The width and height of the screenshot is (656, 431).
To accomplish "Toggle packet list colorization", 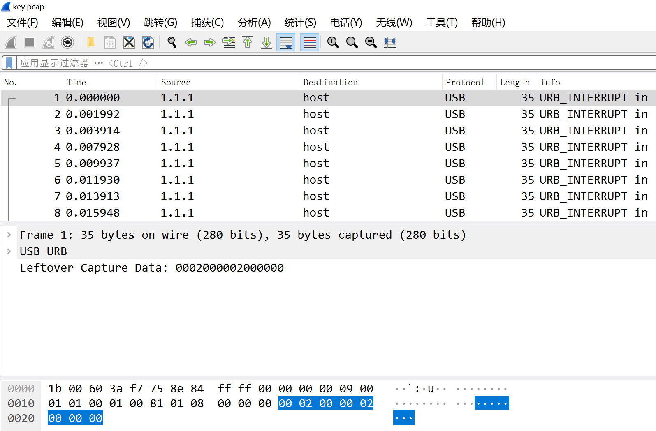I will pos(310,42).
